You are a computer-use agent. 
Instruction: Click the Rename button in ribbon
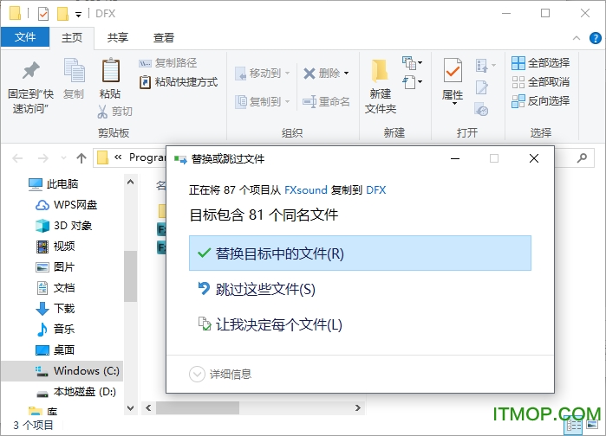(x=326, y=101)
